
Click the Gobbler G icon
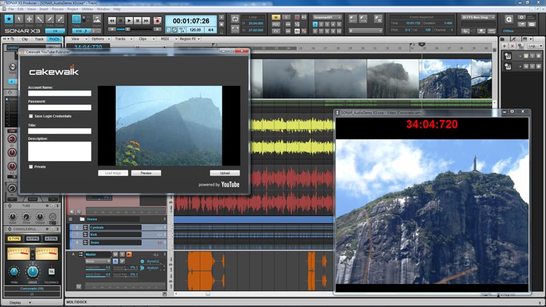point(508,20)
